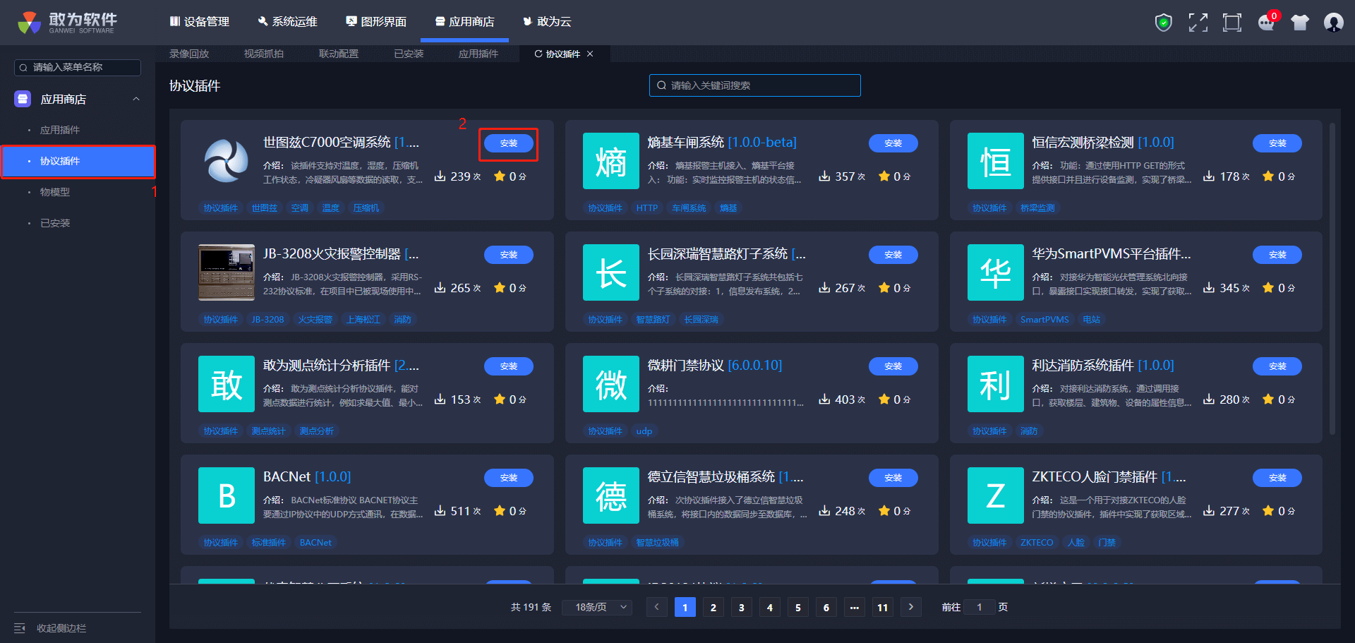Open the 敢为云 top menu
Screen dimensions: 1355x643
[x=547, y=22]
